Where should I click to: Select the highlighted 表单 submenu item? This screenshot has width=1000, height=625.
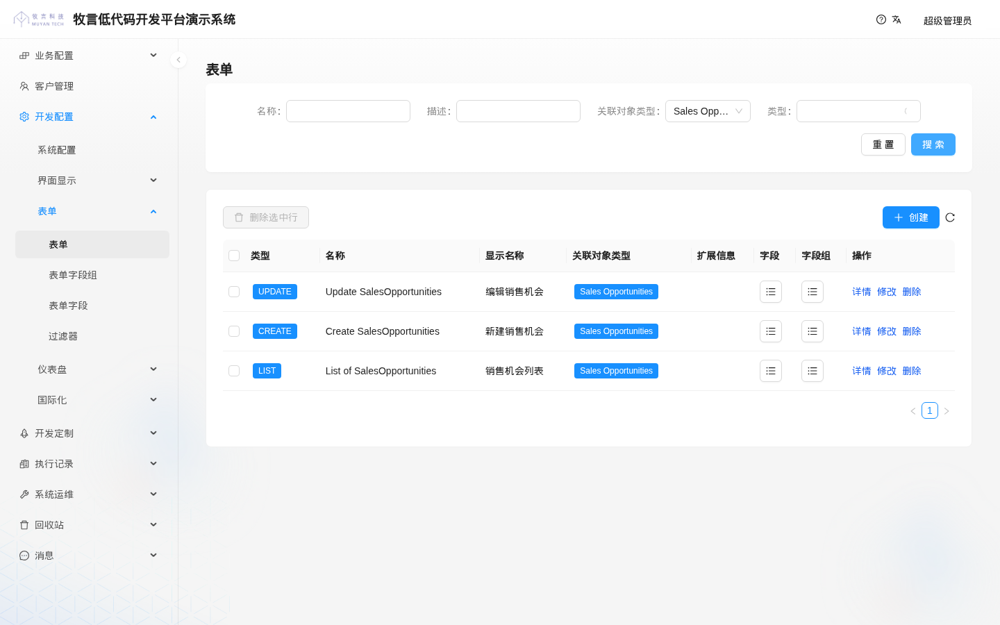click(x=92, y=244)
